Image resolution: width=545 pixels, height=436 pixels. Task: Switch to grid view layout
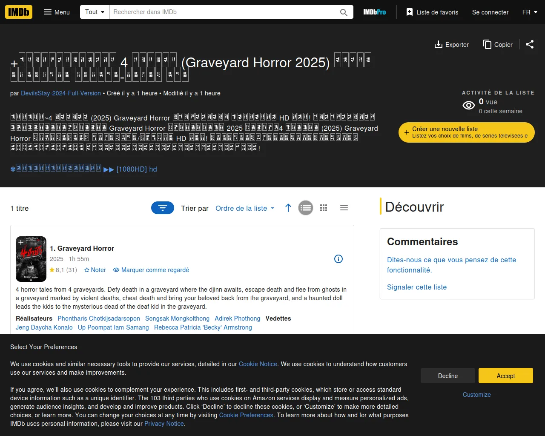pos(324,208)
